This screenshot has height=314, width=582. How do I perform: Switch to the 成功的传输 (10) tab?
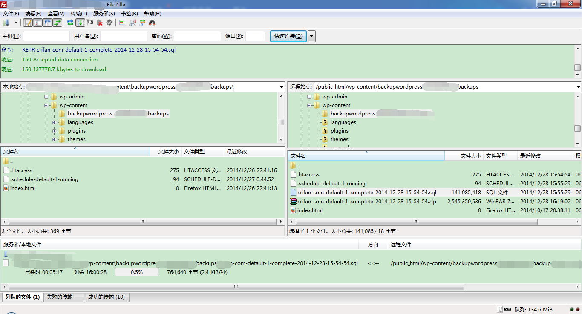click(x=107, y=297)
